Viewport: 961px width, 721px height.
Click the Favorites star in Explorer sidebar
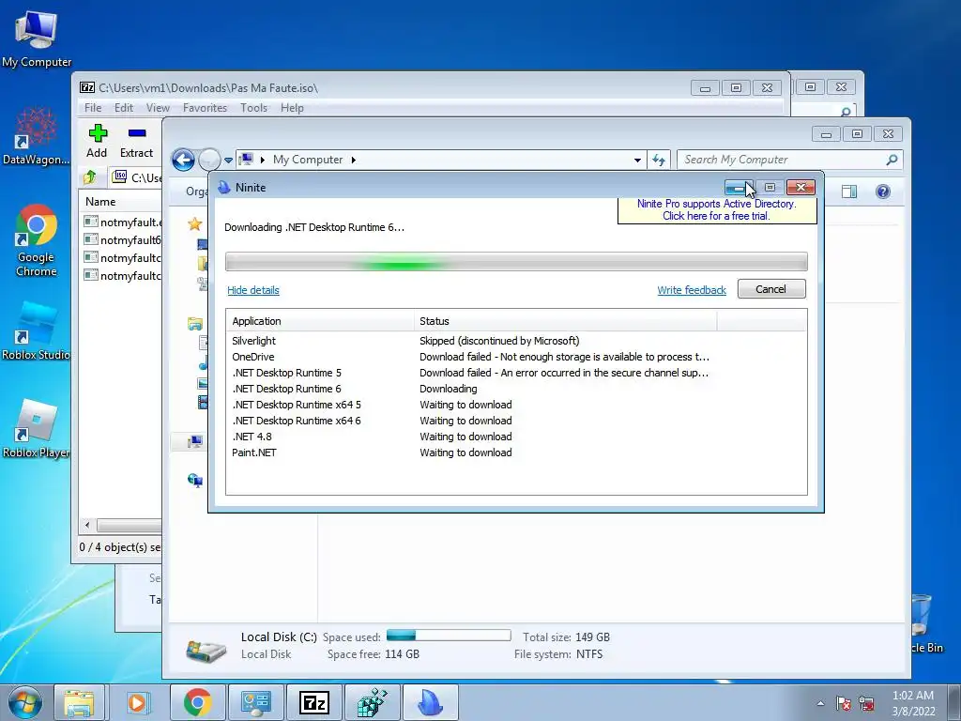coord(195,224)
